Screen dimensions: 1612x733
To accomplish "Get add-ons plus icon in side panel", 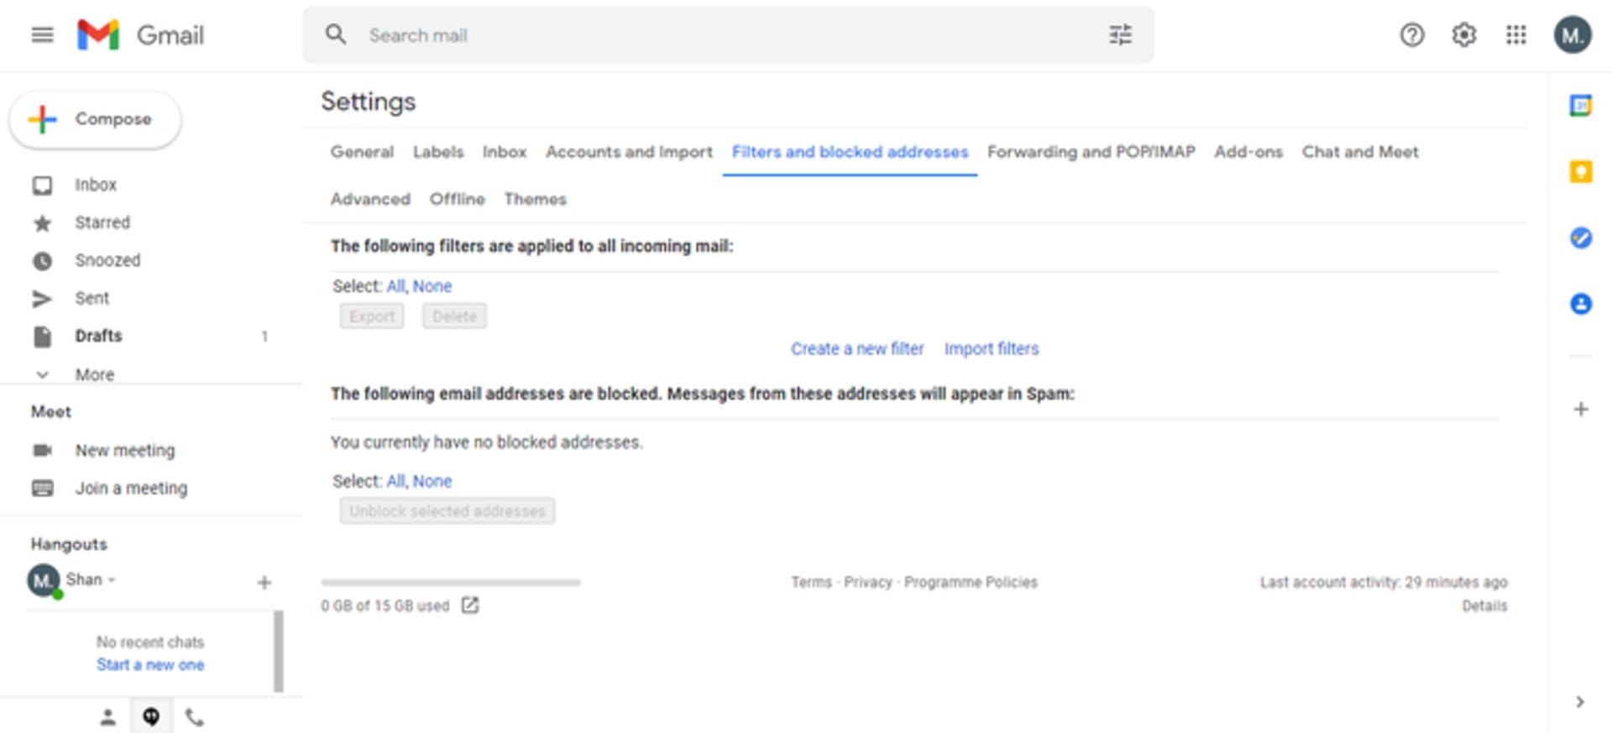I will pos(1580,409).
